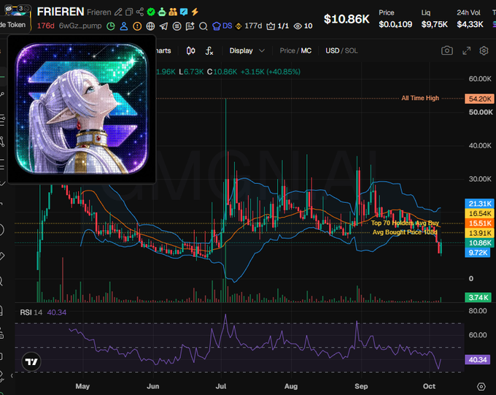Click the green verified checkmark badge

coord(151,12)
